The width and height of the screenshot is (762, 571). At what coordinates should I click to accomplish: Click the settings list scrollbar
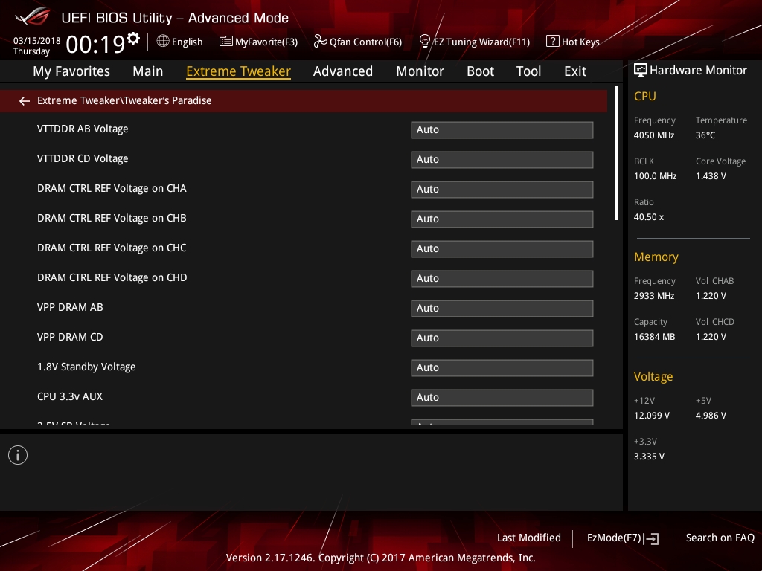click(x=616, y=153)
